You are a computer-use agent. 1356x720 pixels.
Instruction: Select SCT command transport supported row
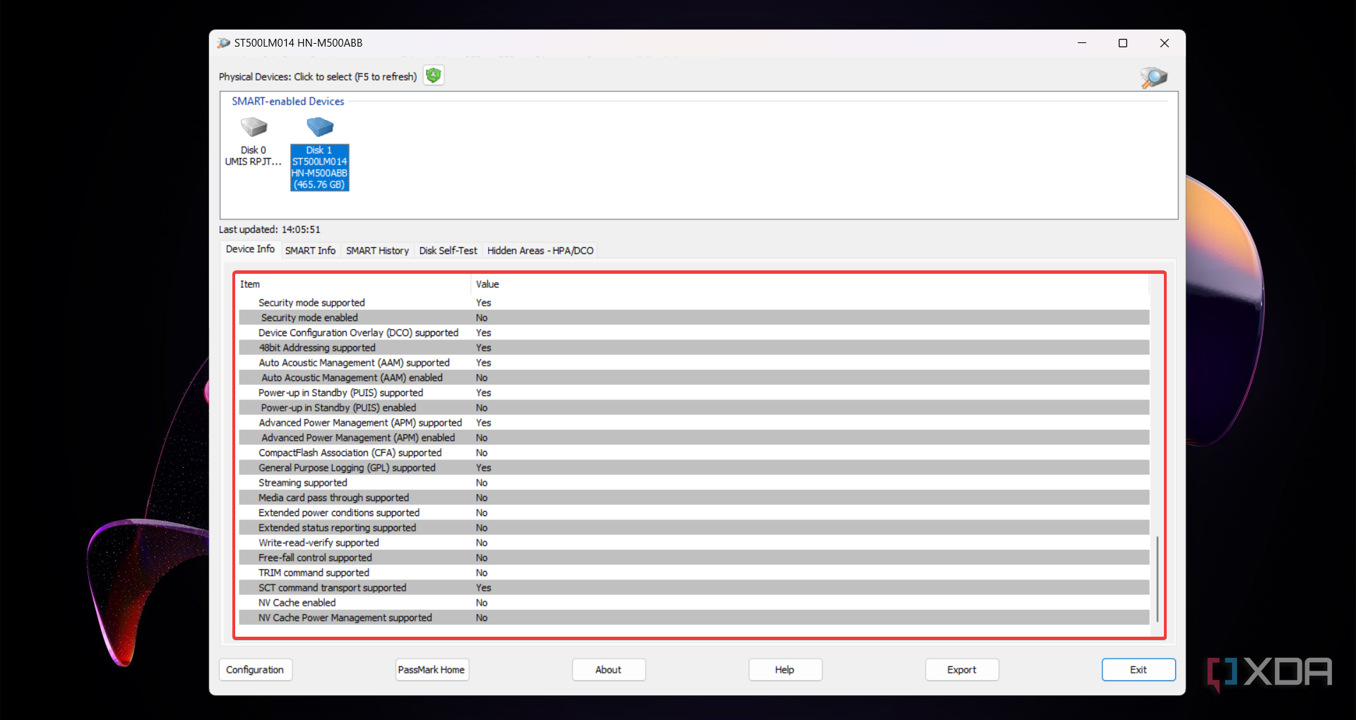coord(694,588)
